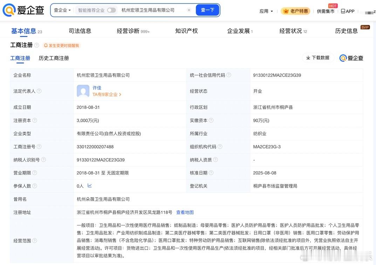Click help icon next to 经营范围
Image resolution: width=376 pixels, height=265 pixels.
pos(35,240)
